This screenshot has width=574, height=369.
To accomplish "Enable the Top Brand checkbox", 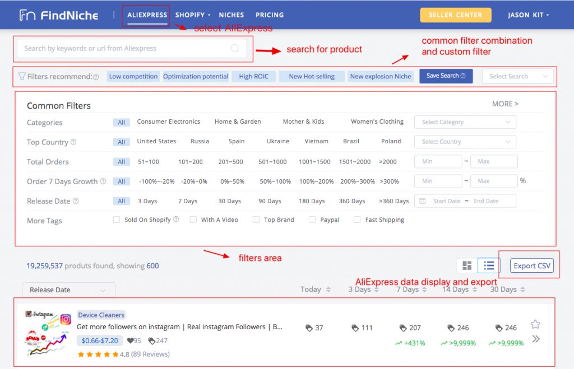I will [x=256, y=219].
